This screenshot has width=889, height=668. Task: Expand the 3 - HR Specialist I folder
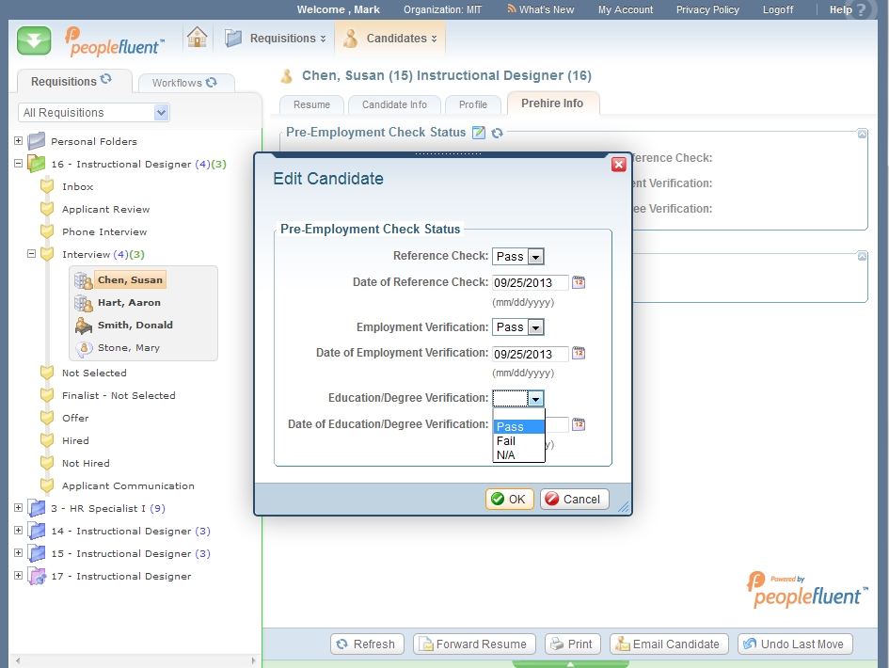tap(18, 508)
